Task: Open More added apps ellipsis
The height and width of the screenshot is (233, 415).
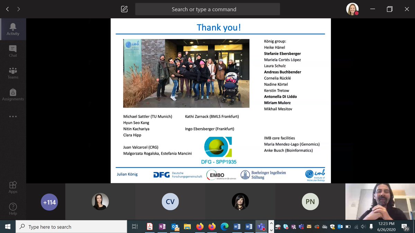Action: pyautogui.click(x=13, y=116)
